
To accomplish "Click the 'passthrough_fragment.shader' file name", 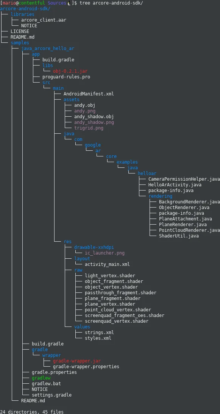I will 120,293.
